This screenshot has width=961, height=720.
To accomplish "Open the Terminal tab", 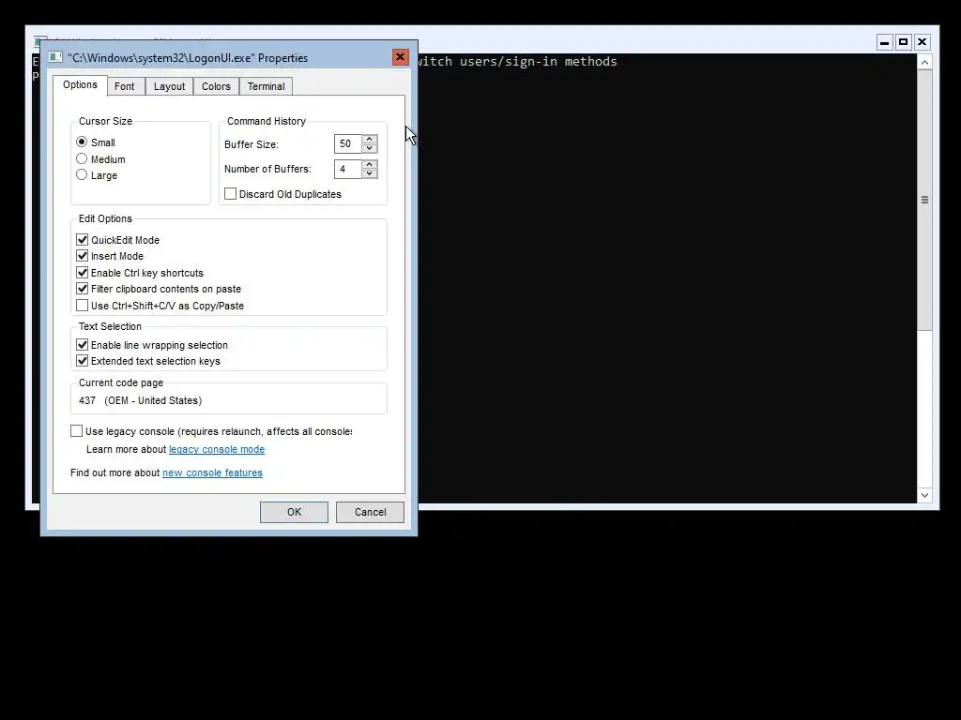I will [266, 86].
